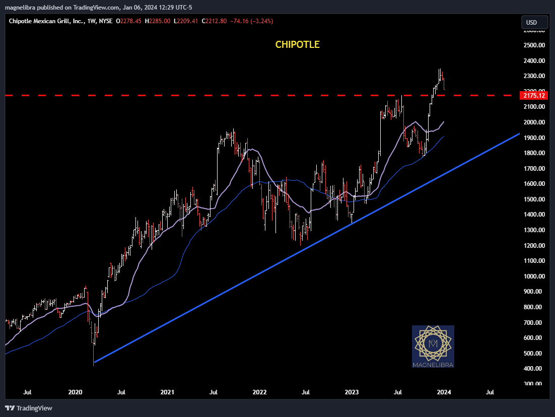Click the 800.00 price axis label
This screenshot has height=417, width=555.
click(533, 307)
